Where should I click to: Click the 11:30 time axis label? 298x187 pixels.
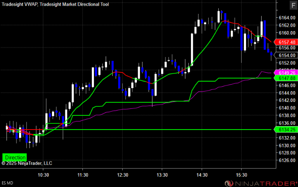(83, 175)
